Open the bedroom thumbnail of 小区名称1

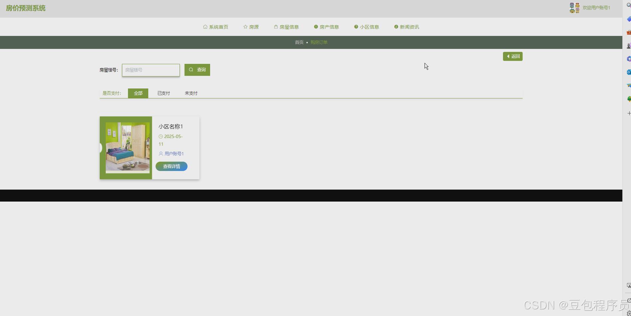[128, 148]
